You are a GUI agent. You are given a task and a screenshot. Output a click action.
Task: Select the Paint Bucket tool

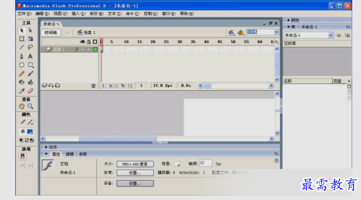(30, 82)
